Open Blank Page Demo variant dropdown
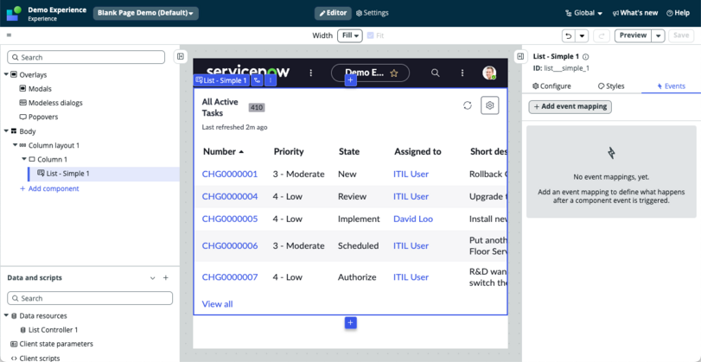Viewport: 701px width, 362px height. pos(146,13)
